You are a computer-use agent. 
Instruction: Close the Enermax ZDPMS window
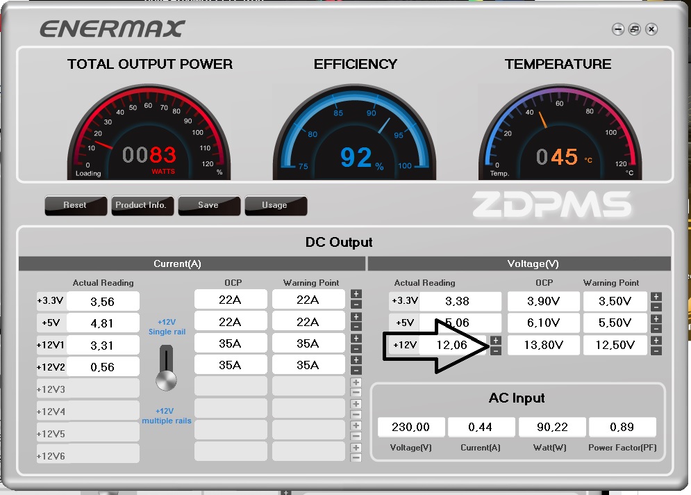pyautogui.click(x=651, y=30)
